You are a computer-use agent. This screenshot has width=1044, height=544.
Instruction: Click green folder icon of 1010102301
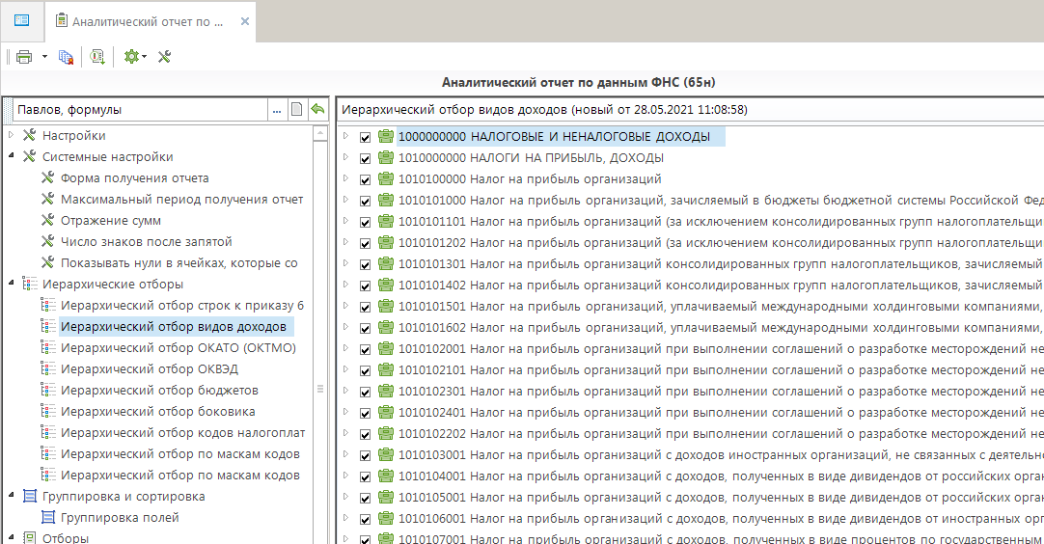pyautogui.click(x=386, y=391)
